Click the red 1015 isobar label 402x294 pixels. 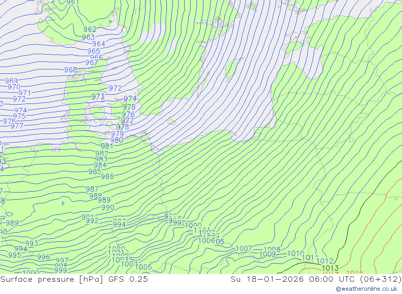click(355, 272)
